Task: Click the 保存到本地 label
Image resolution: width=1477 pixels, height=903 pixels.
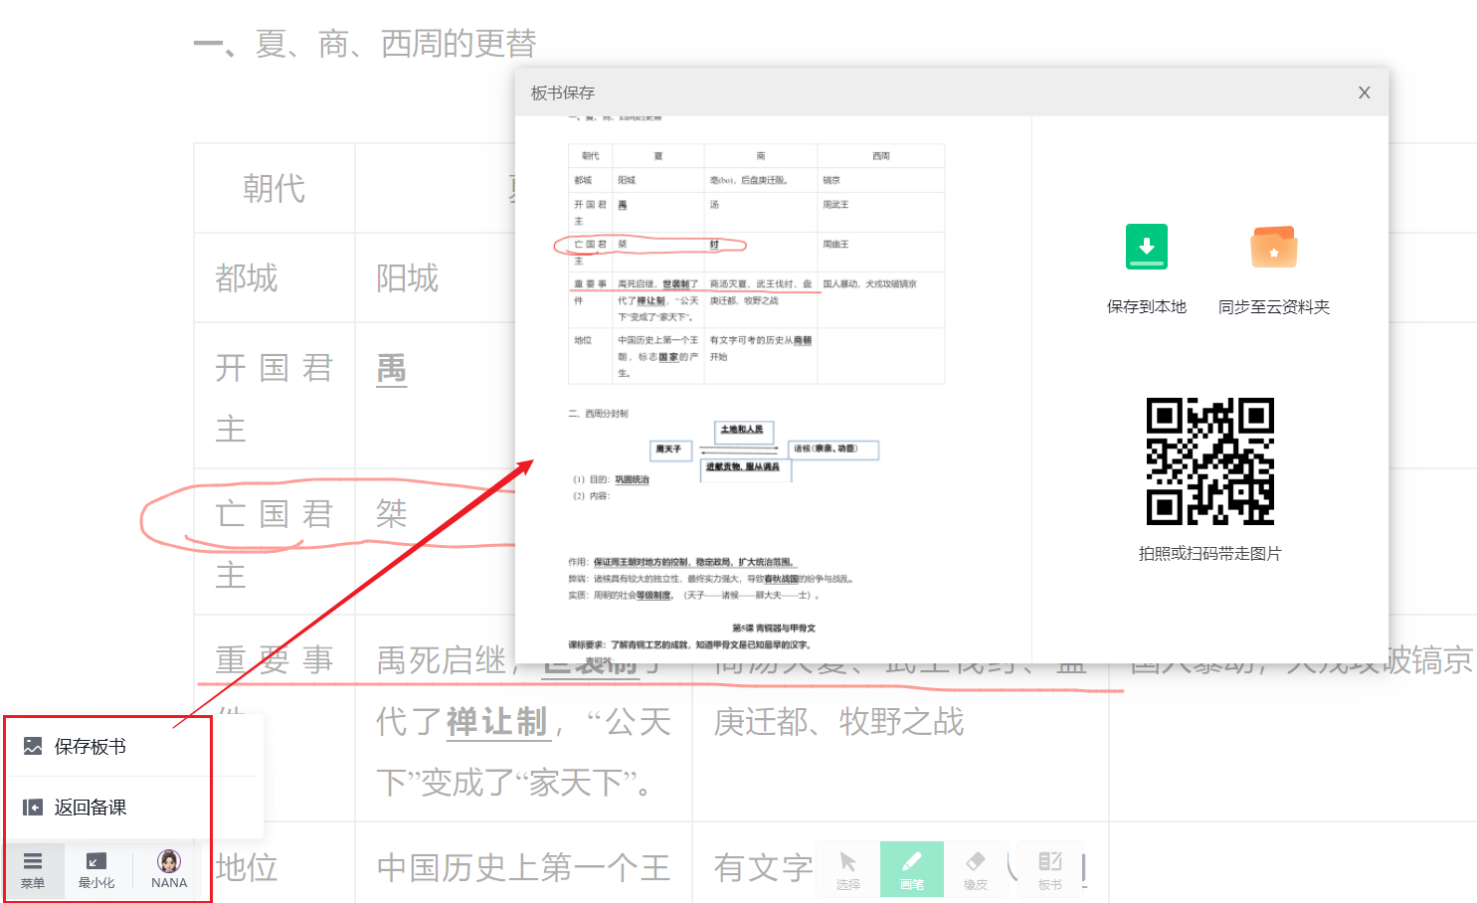Action: tap(1146, 307)
